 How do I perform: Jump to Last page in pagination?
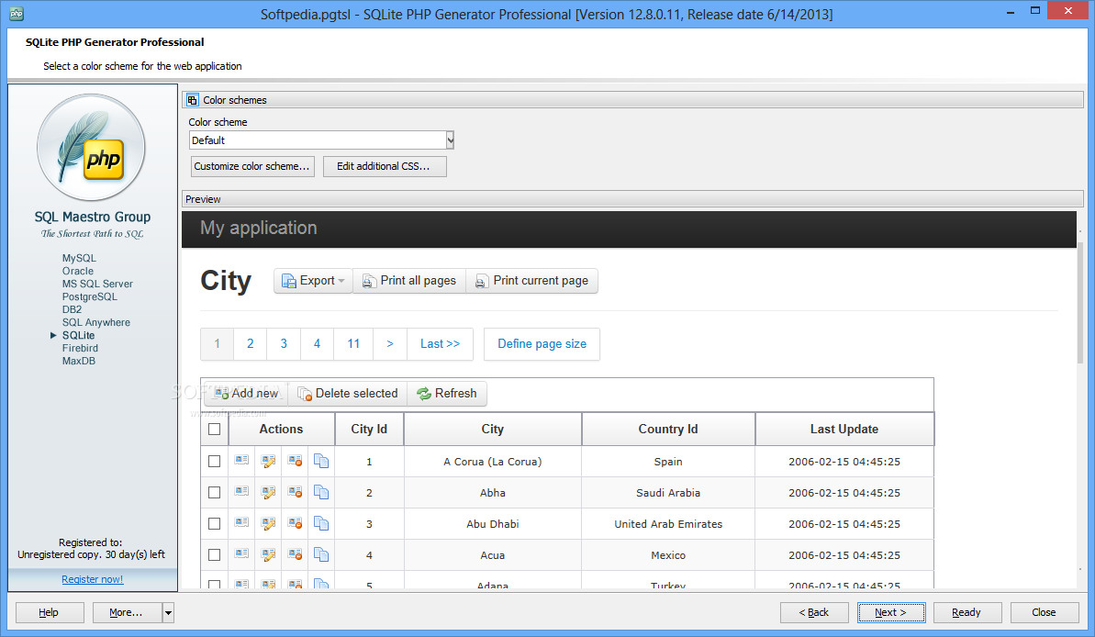tap(440, 343)
